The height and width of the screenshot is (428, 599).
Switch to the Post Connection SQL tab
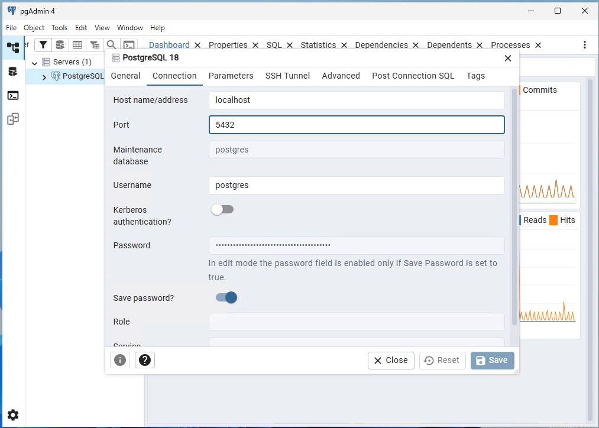tap(413, 76)
